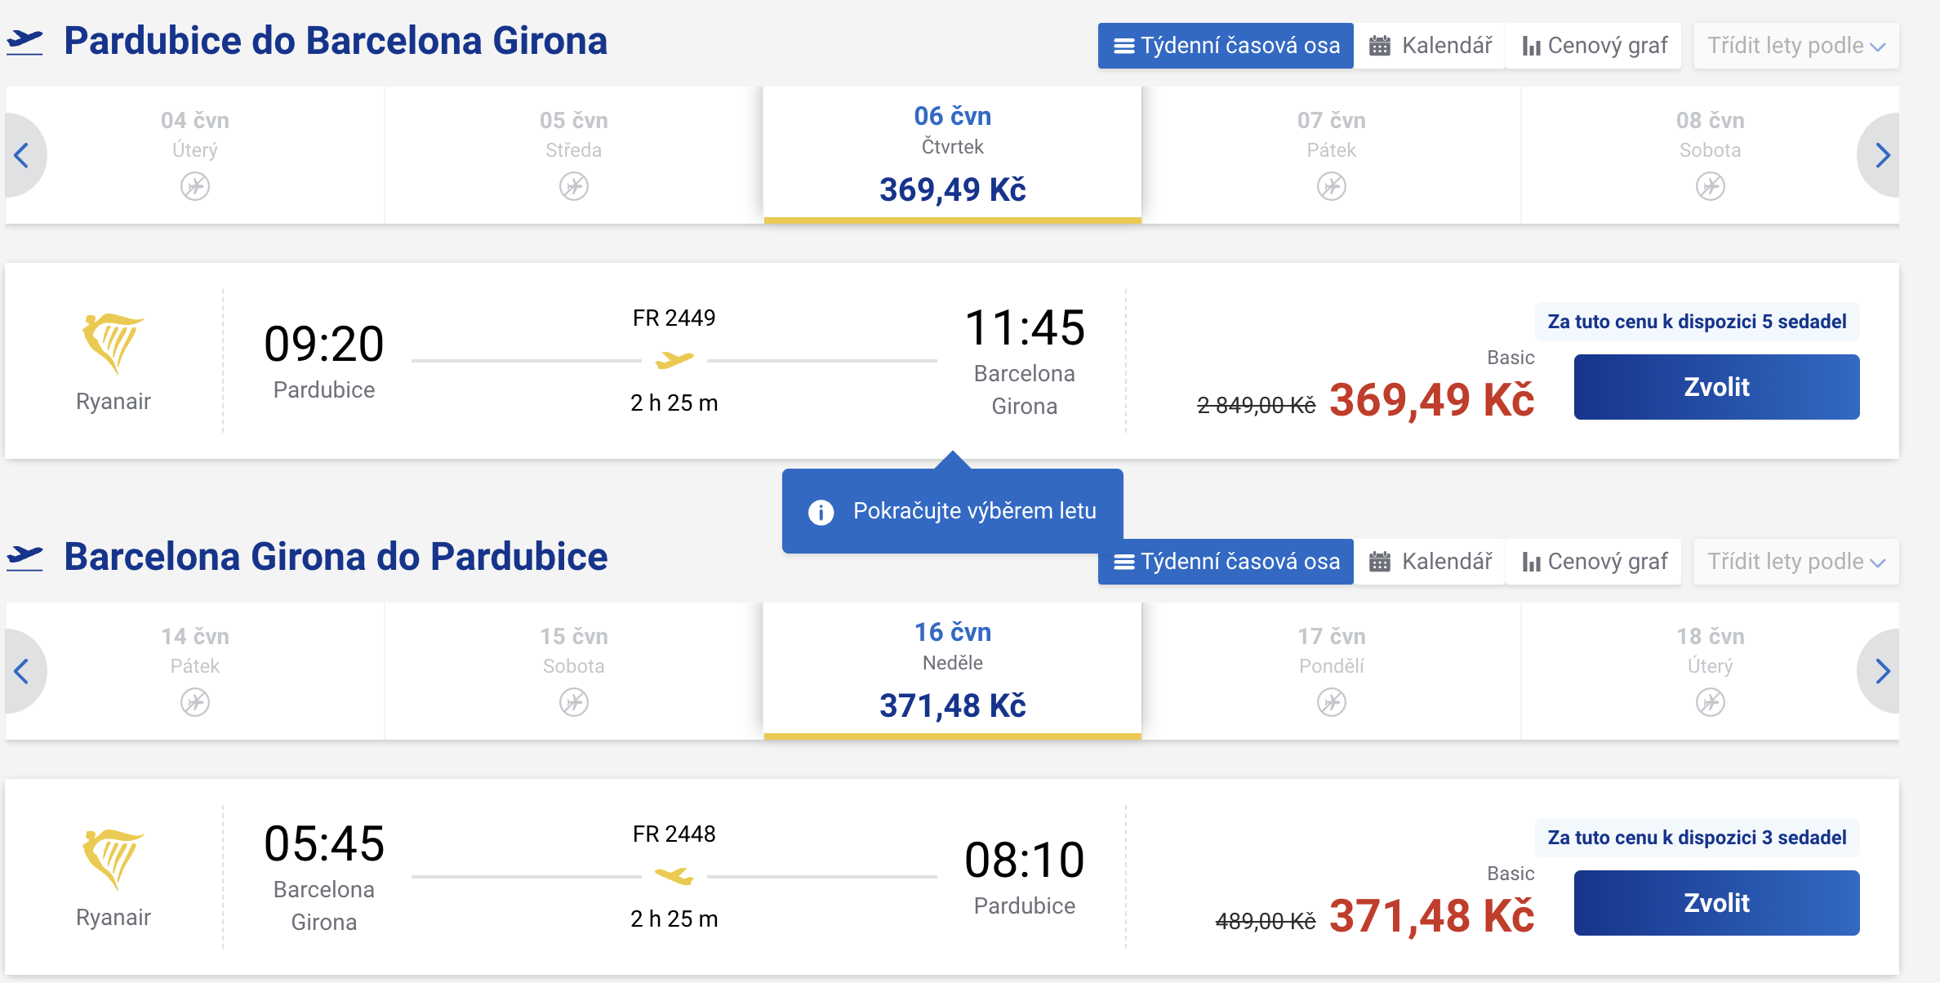This screenshot has width=1940, height=983.
Task: Choose the 04 čvn Úterý date cell
Action: [x=195, y=153]
